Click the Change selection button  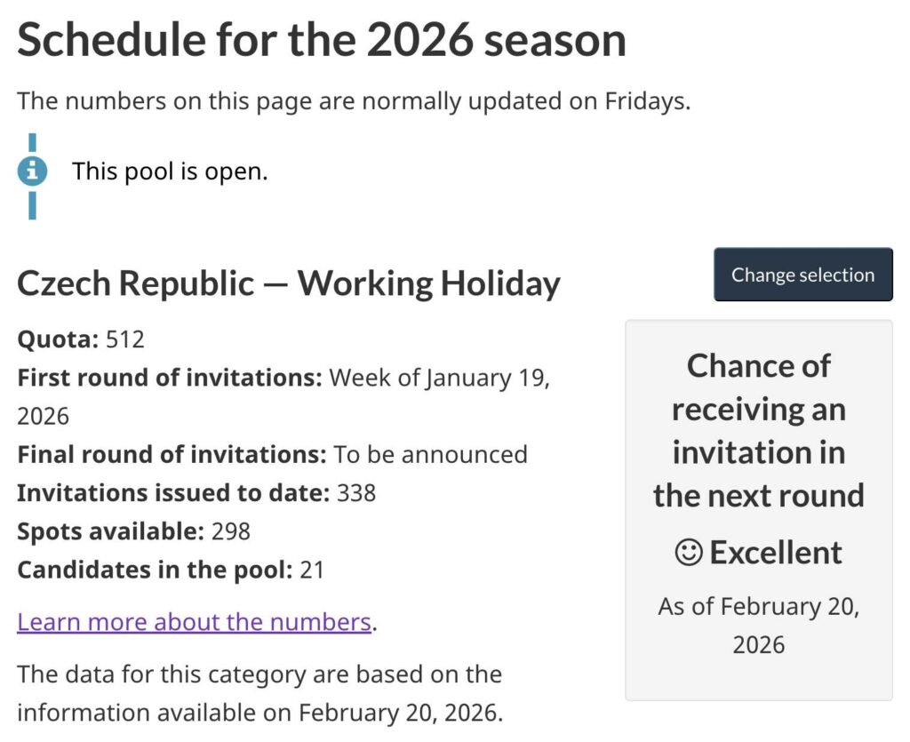(x=802, y=275)
